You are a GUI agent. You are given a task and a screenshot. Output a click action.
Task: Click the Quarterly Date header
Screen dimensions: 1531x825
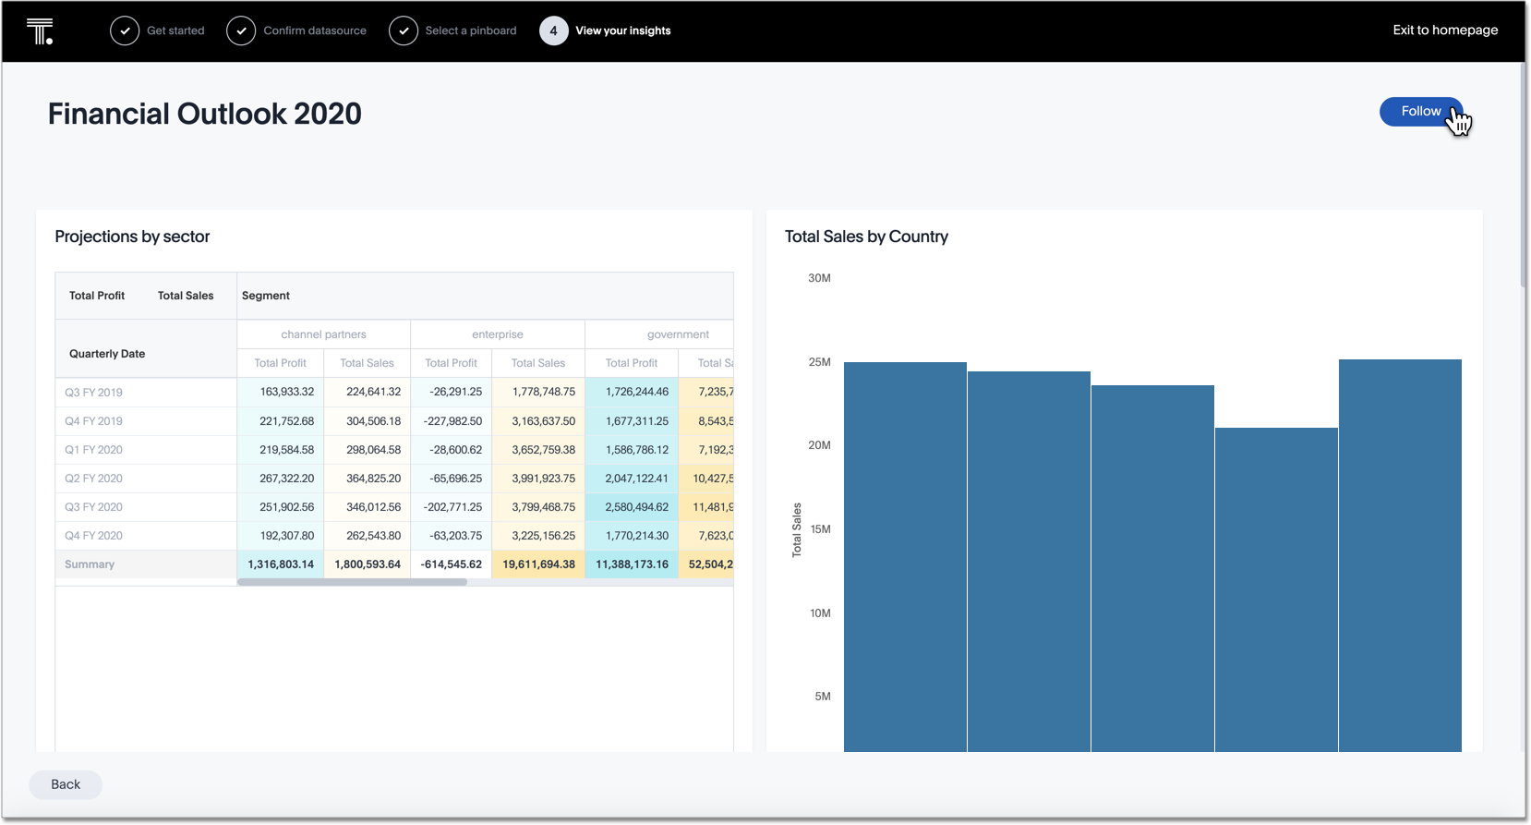click(x=107, y=354)
